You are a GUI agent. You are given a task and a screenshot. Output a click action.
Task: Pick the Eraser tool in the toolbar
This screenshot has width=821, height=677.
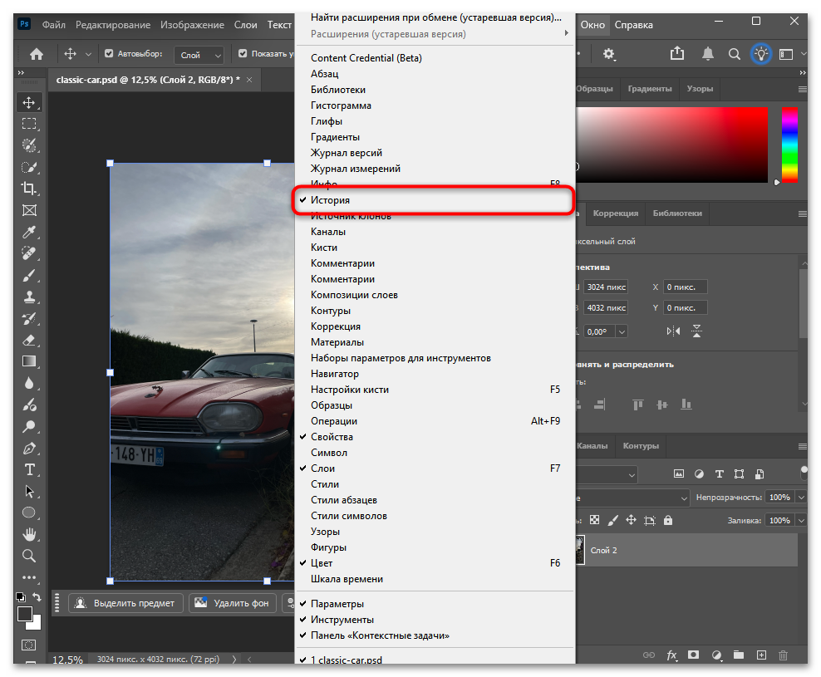click(29, 340)
